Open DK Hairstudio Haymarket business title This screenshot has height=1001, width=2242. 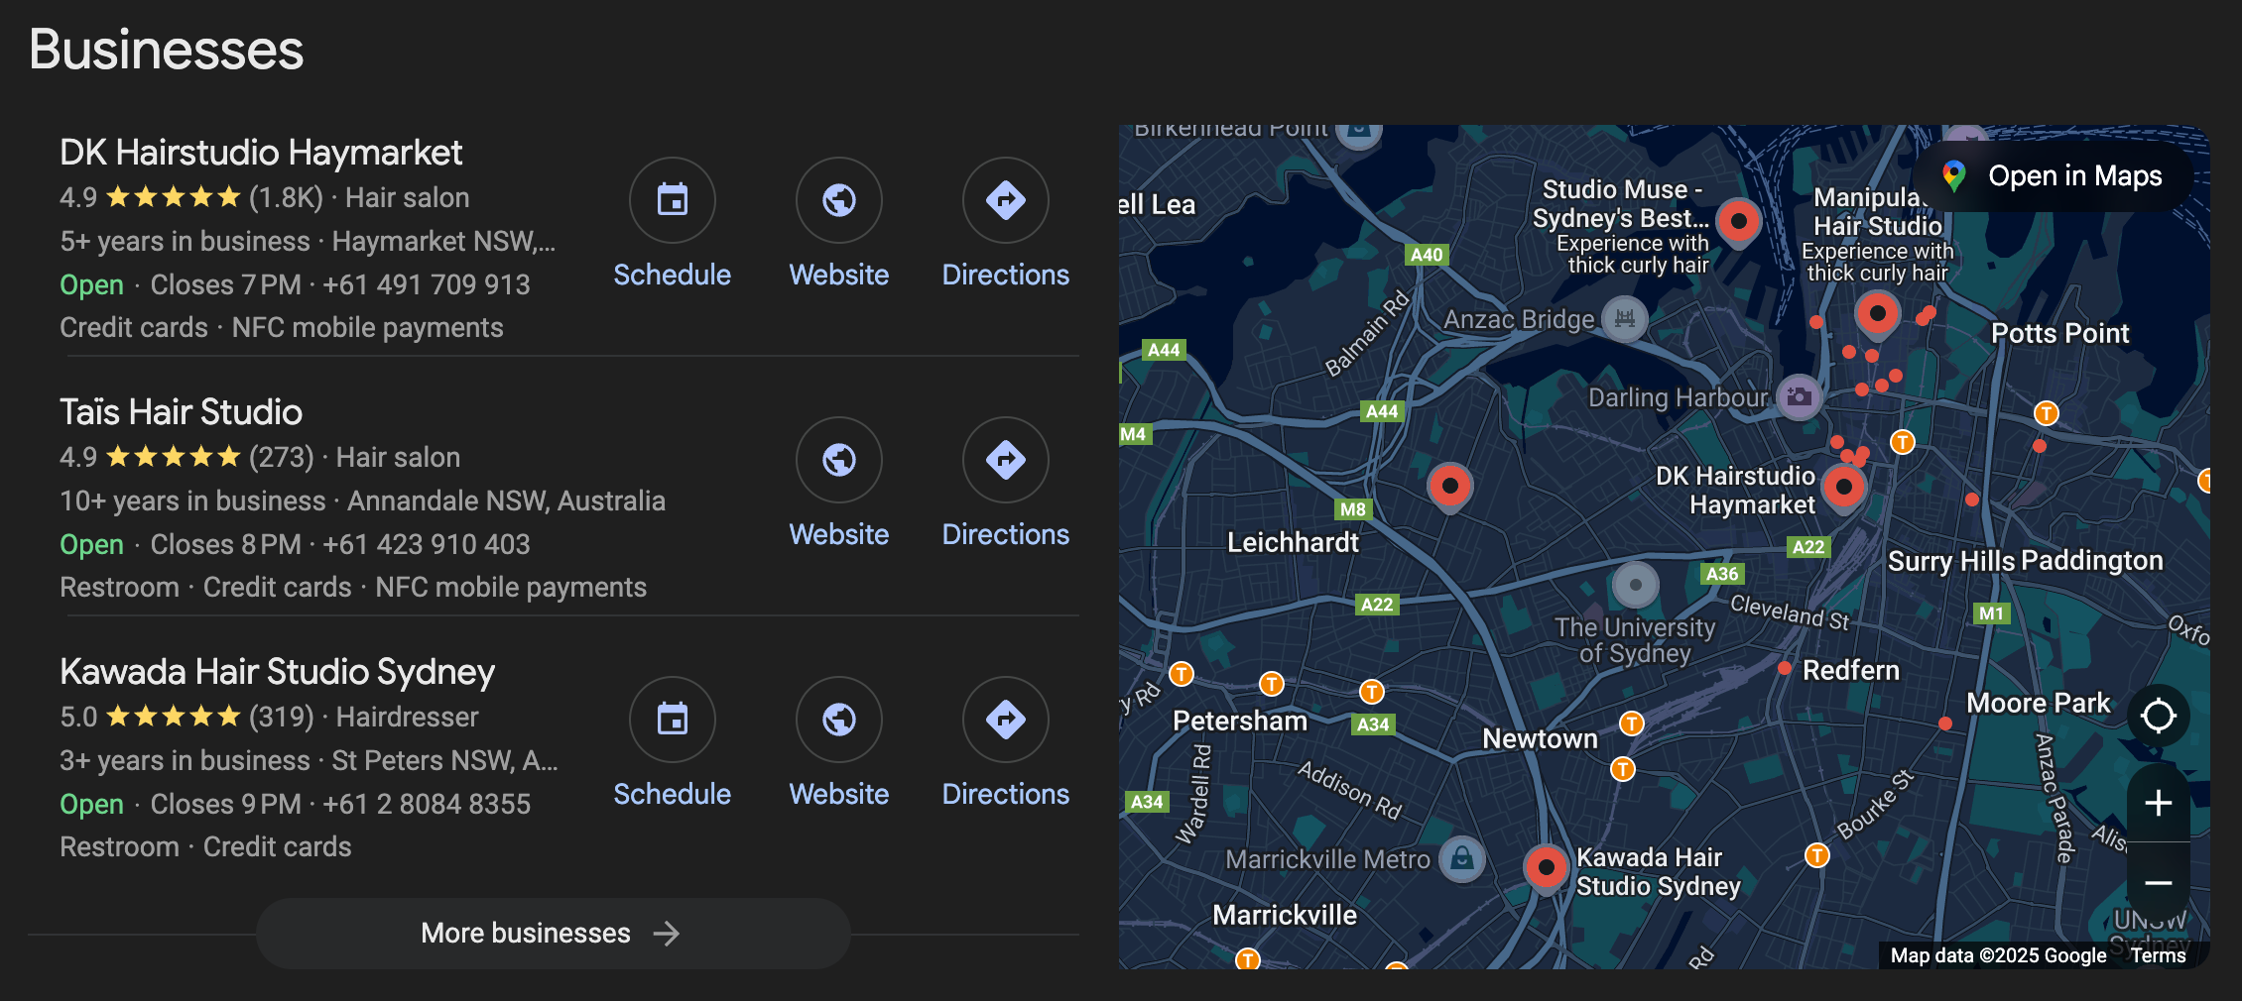click(261, 153)
